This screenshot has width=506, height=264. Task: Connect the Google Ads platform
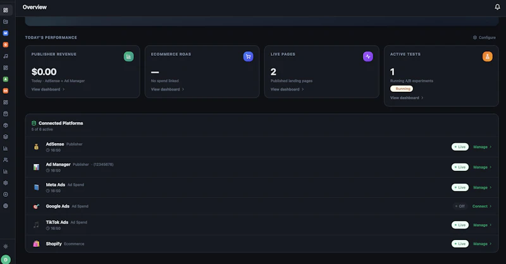(x=482, y=206)
